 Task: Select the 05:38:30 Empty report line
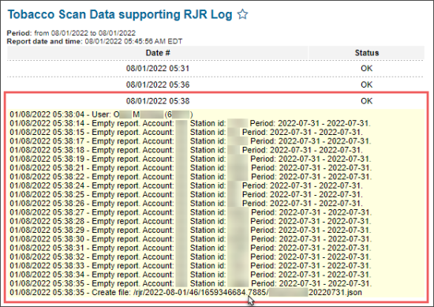tap(190, 239)
